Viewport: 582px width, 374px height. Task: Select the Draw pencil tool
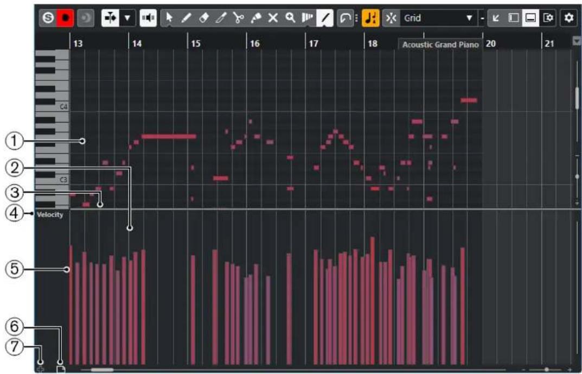tap(187, 18)
